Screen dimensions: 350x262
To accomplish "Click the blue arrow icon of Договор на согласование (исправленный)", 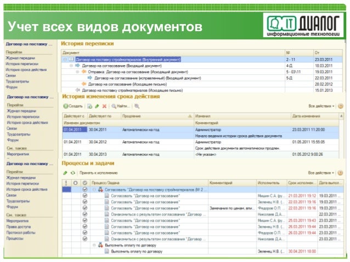I will 90,78.
